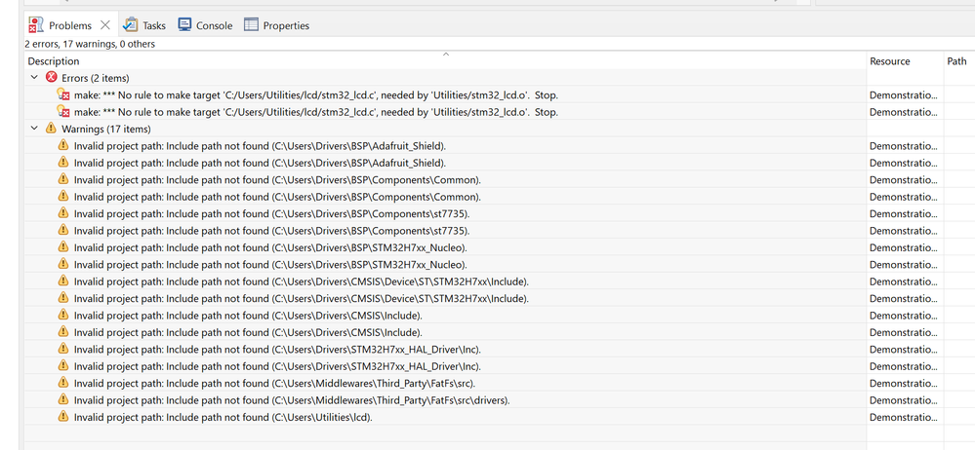Click the Resource cell of the Utilities\lcd warning row
Screen dimensions: 975x450
(x=904, y=417)
